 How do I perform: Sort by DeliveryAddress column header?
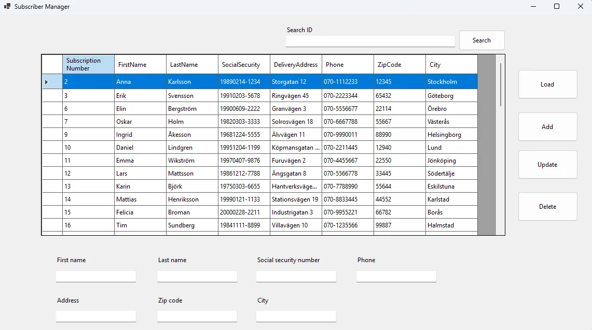coord(296,64)
